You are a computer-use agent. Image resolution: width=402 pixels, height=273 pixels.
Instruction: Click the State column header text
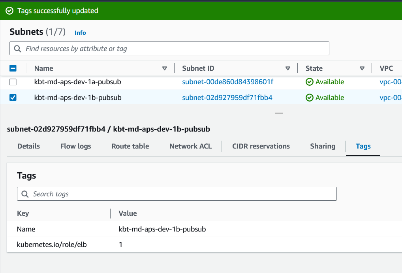[x=314, y=68]
